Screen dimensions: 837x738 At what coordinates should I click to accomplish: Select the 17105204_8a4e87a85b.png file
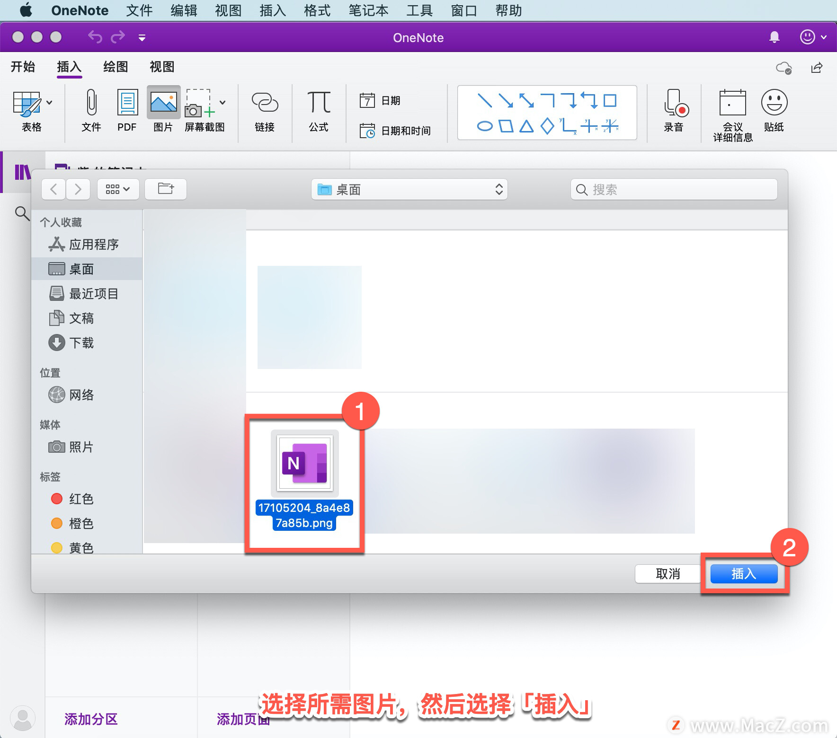(304, 480)
